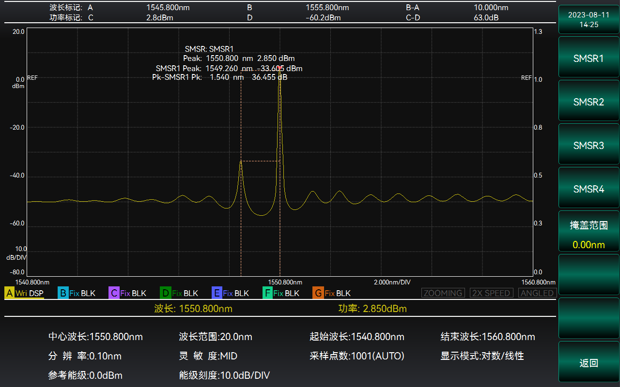Toggle the 2X SPEED indicator
The width and height of the screenshot is (620, 387).
[491, 293]
